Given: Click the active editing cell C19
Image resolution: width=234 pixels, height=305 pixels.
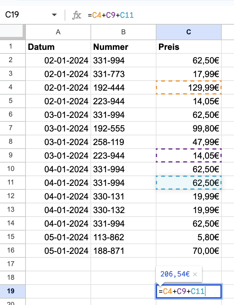Looking at the screenshot, I should (188, 291).
